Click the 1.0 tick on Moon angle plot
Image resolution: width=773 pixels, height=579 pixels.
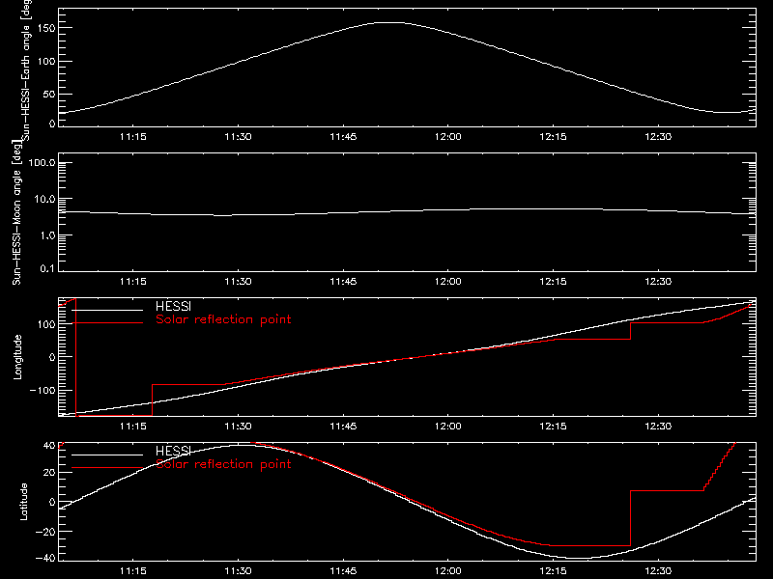[x=47, y=235]
